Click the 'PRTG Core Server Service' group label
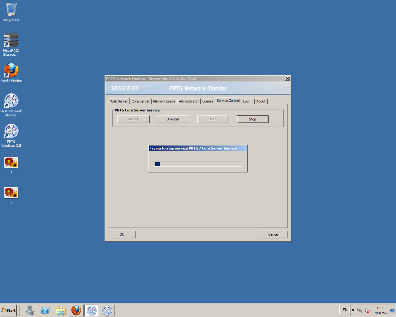This screenshot has width=396, height=317. tap(137, 110)
